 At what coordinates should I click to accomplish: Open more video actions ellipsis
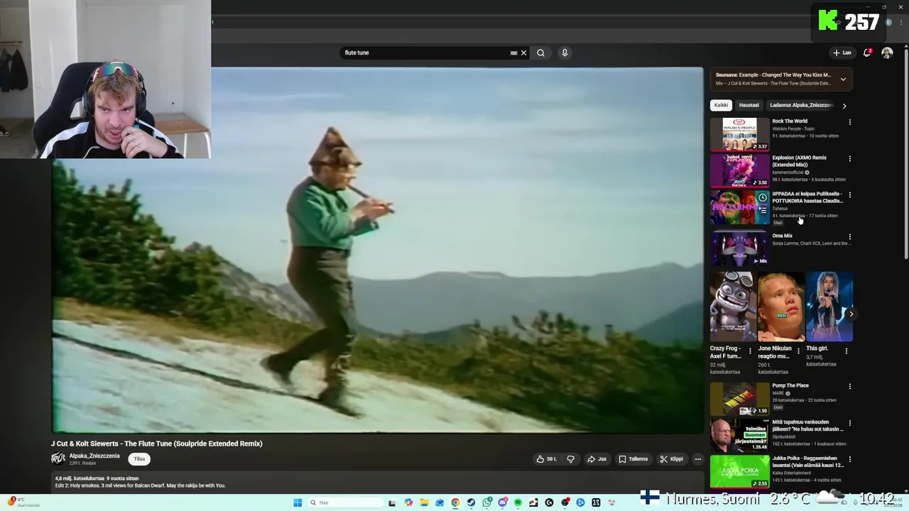coord(697,459)
